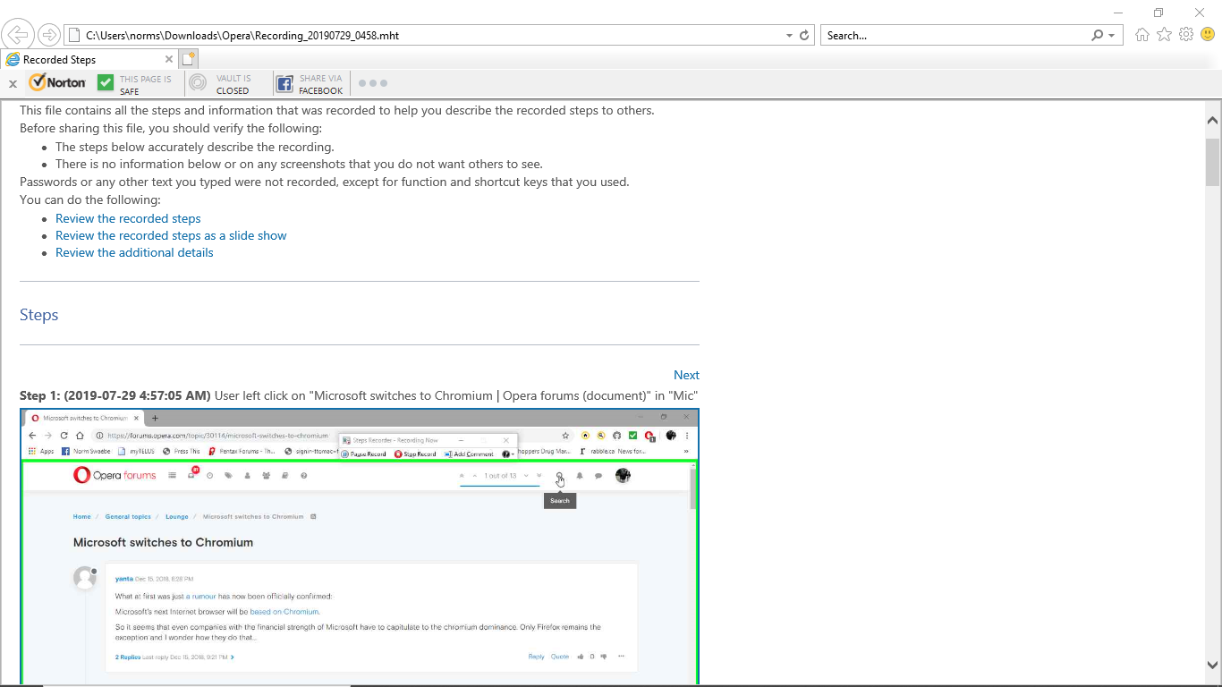Viewport: 1222px width, 687px height.
Task: Select the Recorded Steps tab
Action: pos(89,59)
